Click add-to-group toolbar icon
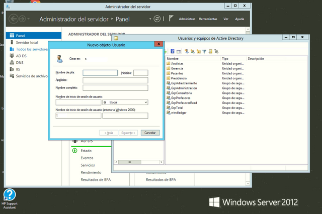 pyautogui.click(x=216, y=51)
